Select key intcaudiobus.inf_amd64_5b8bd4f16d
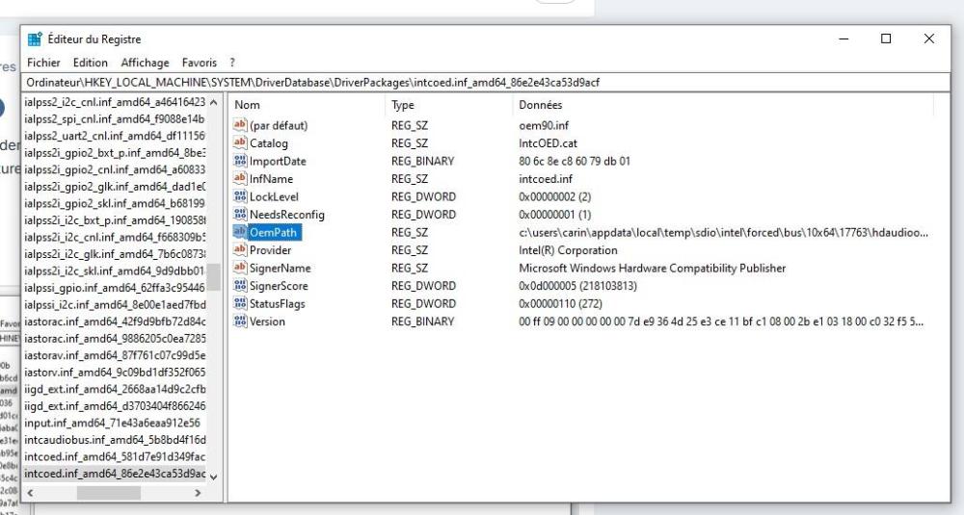The image size is (964, 515). coord(115,440)
